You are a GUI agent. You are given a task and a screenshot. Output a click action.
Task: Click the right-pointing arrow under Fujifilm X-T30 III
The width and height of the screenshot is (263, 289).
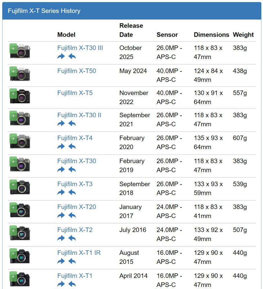tap(61, 56)
